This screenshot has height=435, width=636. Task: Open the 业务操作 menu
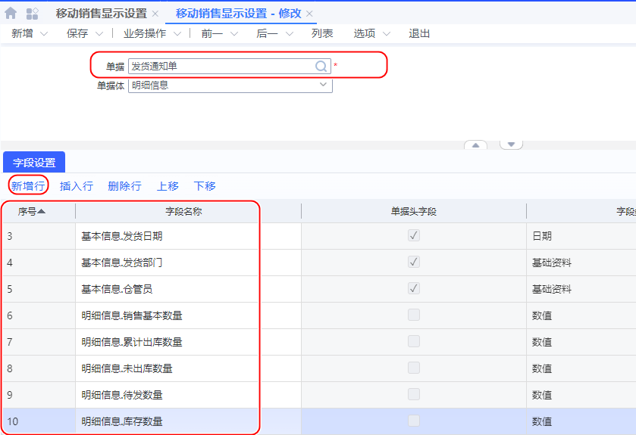tap(152, 34)
